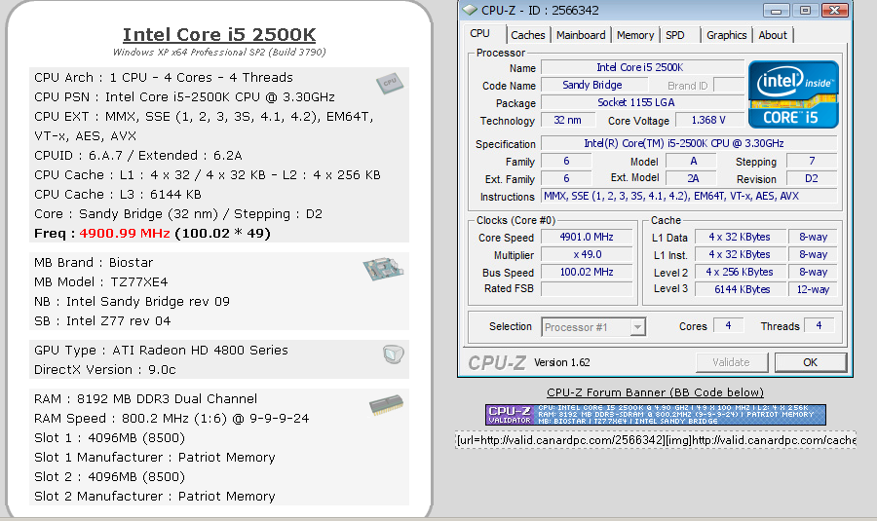Image resolution: width=877 pixels, height=521 pixels.
Task: Click the Stepping value '7'
Action: pos(812,161)
